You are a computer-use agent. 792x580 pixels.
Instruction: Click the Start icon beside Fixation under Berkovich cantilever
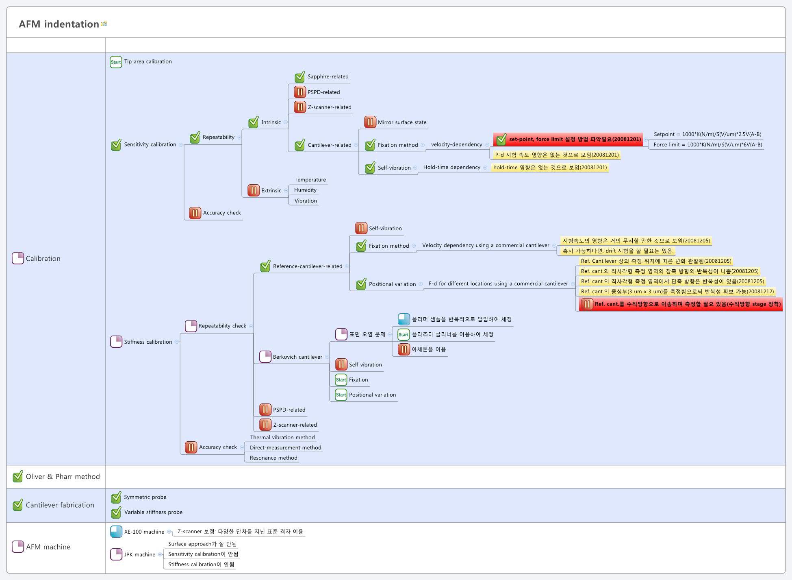click(341, 380)
